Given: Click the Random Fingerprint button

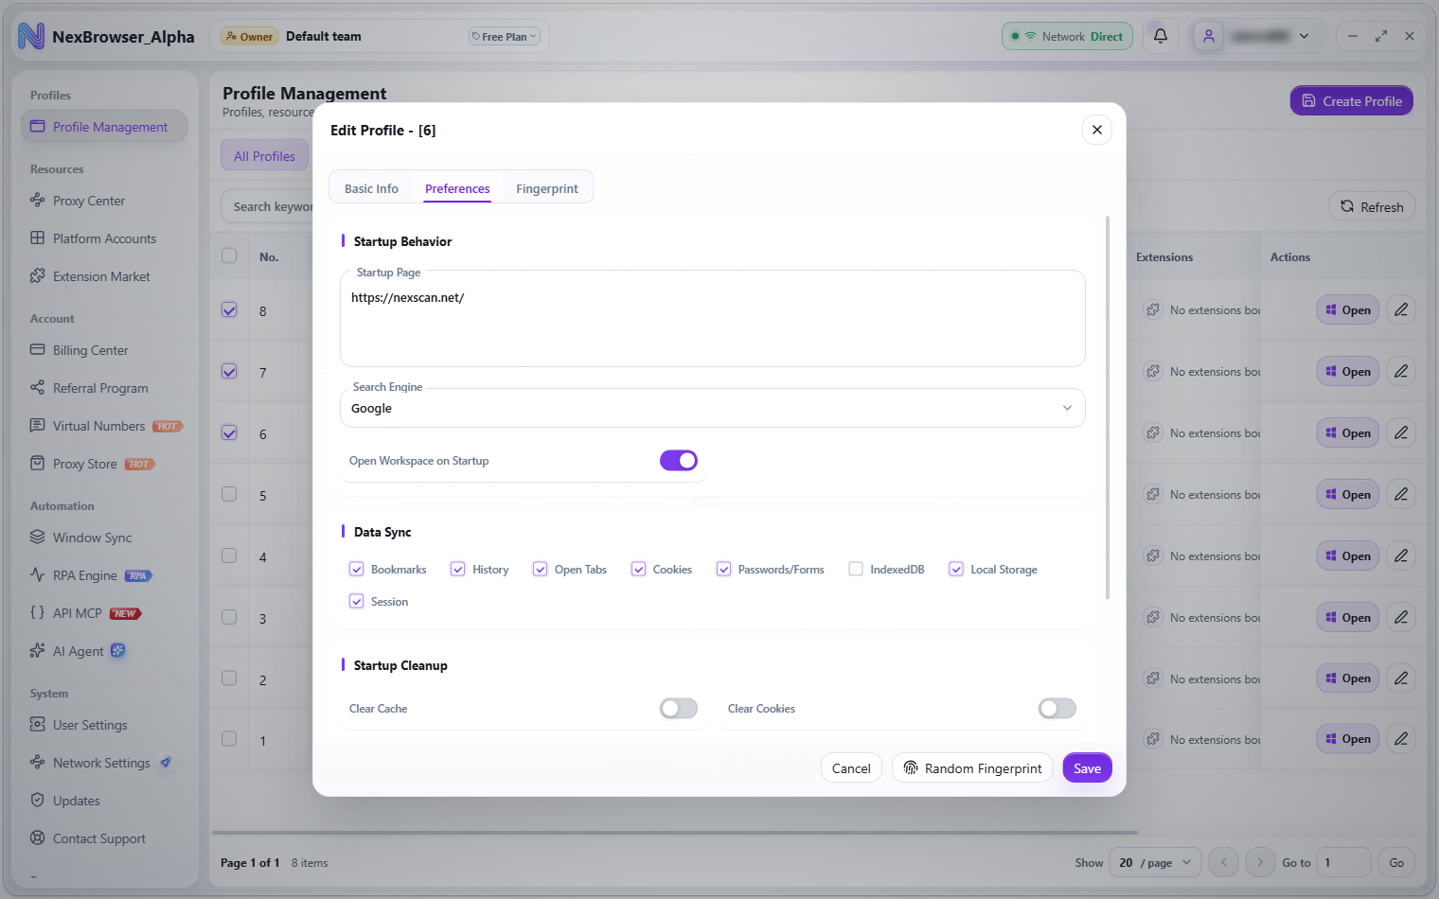Looking at the screenshot, I should pos(972,767).
